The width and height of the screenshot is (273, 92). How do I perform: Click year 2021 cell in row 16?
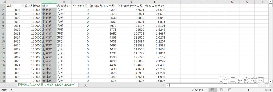13,65
